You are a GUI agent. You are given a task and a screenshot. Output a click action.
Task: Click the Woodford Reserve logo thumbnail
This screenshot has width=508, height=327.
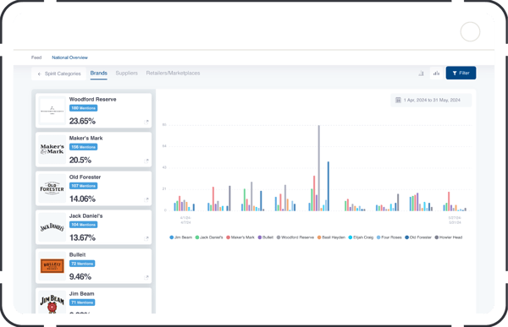[x=52, y=111]
